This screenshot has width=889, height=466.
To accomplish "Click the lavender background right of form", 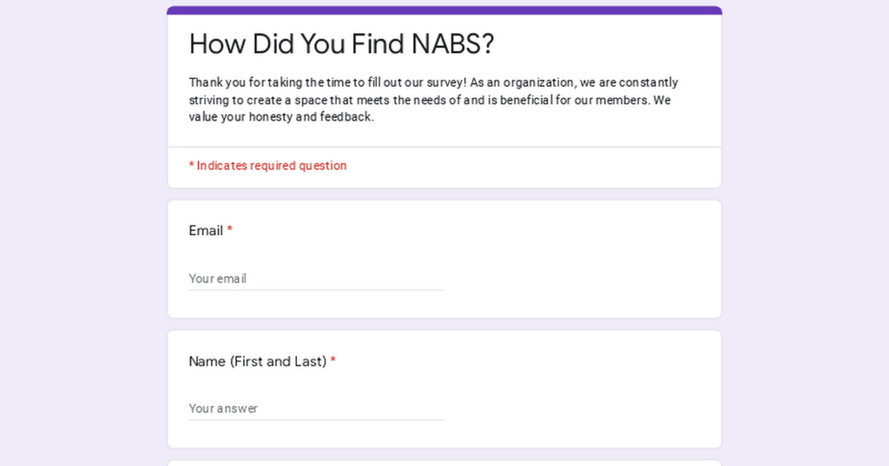I will coord(806,233).
